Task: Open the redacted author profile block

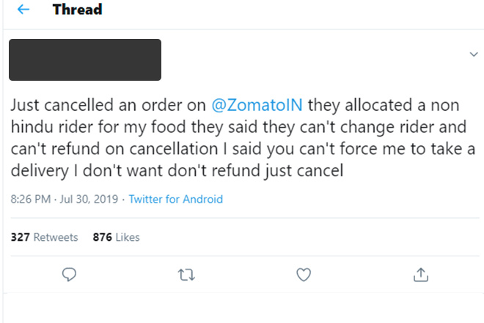Action: pyautogui.click(x=85, y=59)
